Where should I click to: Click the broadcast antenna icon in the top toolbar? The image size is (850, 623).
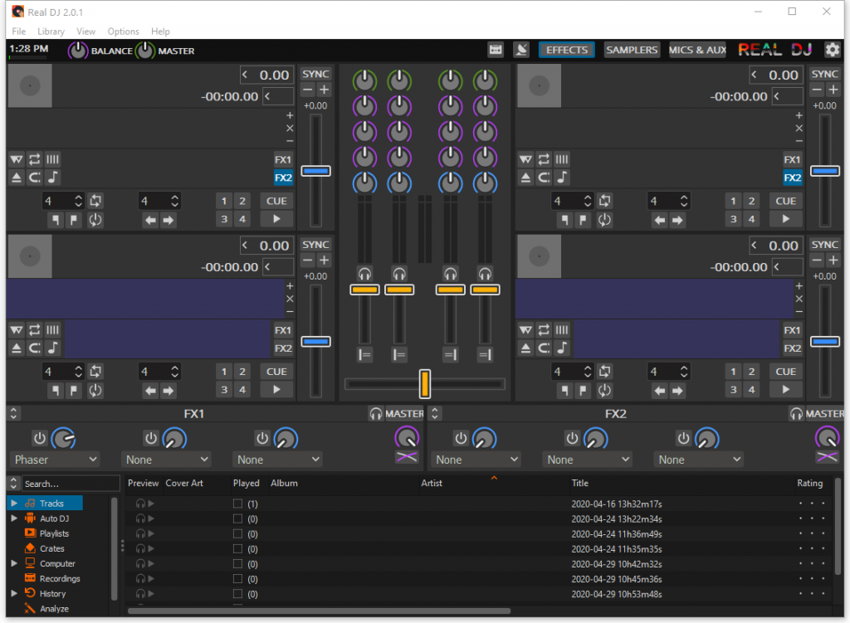click(521, 50)
